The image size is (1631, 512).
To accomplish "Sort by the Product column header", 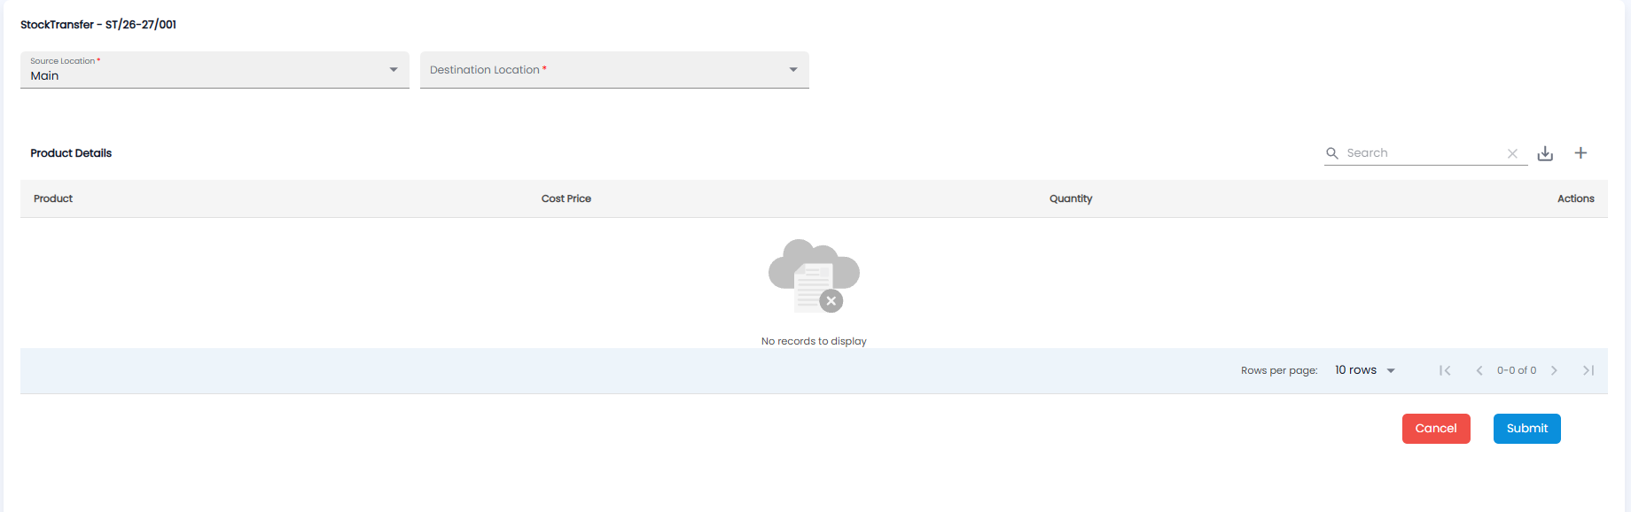I will click(x=53, y=198).
